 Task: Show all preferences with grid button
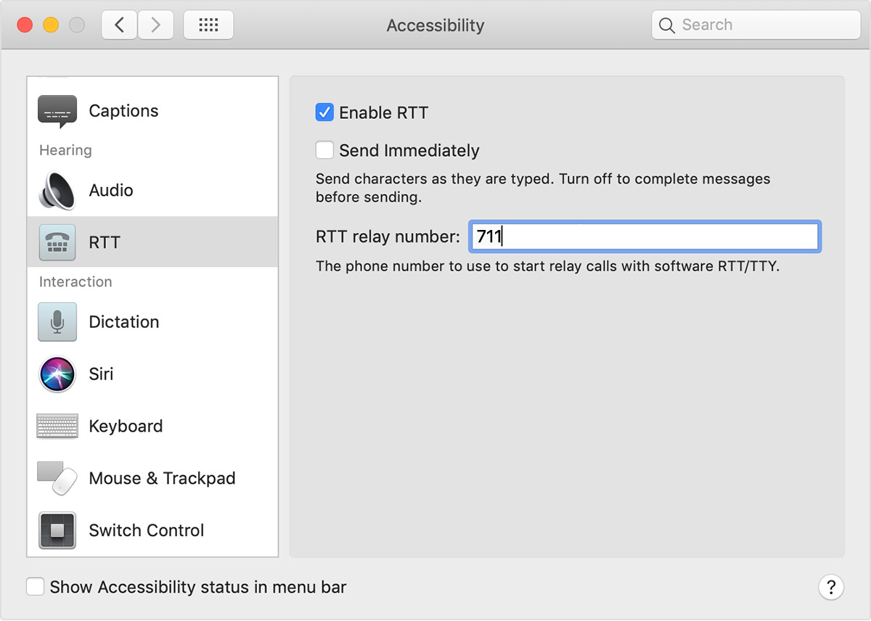(x=208, y=25)
